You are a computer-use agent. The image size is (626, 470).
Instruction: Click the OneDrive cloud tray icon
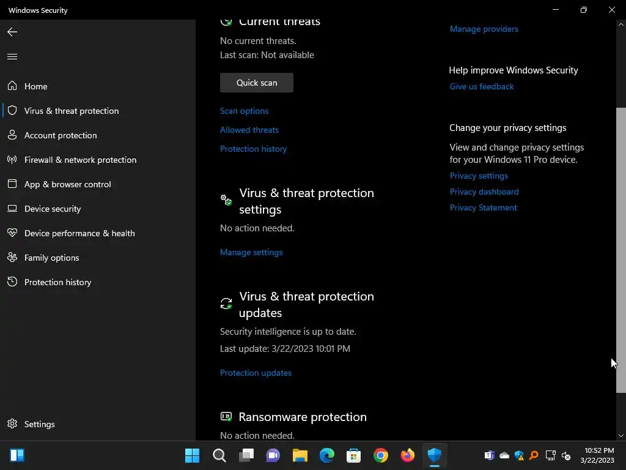(504, 455)
